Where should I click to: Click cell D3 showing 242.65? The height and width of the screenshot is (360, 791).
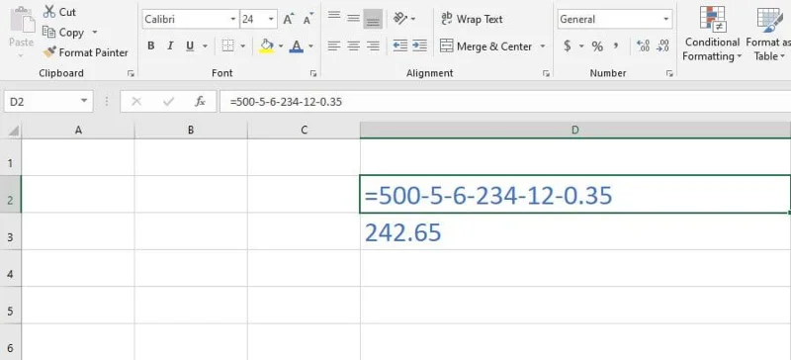click(x=575, y=231)
